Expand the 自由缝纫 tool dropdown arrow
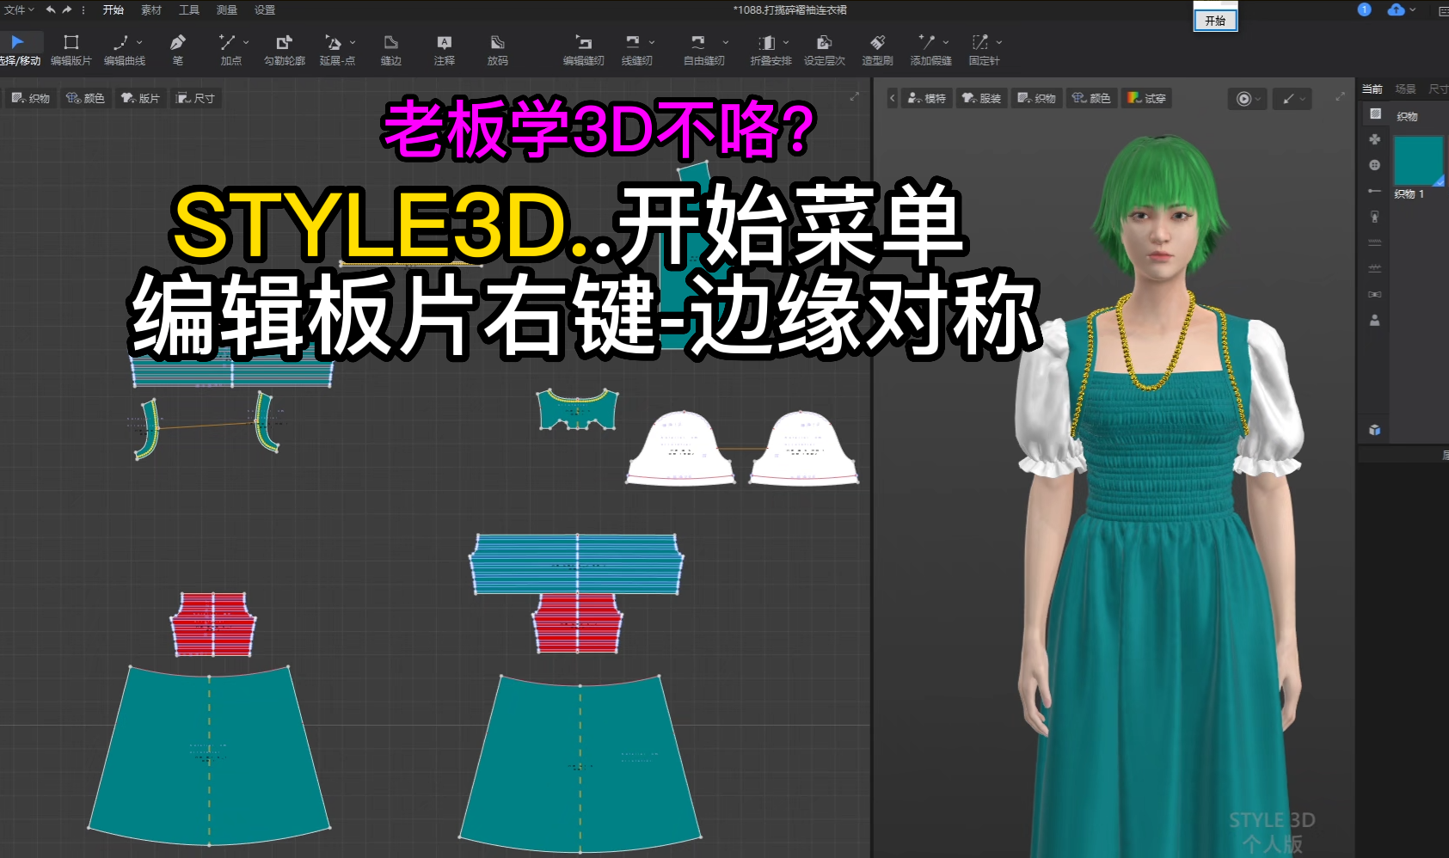 coord(726,42)
